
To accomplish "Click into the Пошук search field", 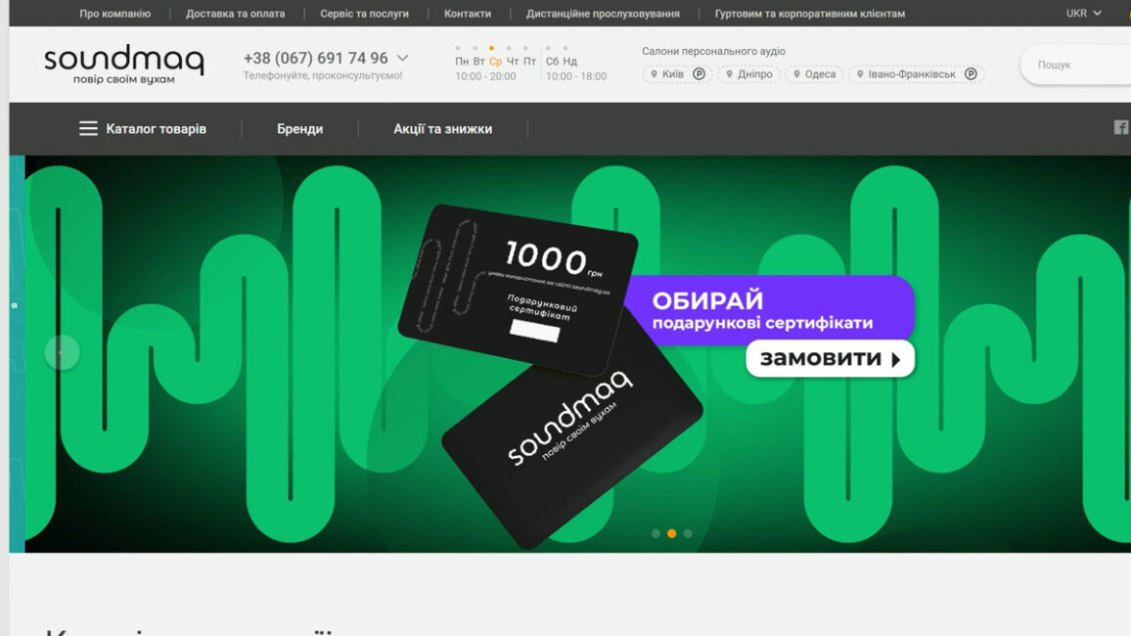I will click(x=1076, y=65).
